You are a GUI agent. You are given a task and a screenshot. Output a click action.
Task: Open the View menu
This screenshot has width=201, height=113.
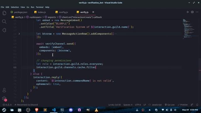tap(23, 7)
